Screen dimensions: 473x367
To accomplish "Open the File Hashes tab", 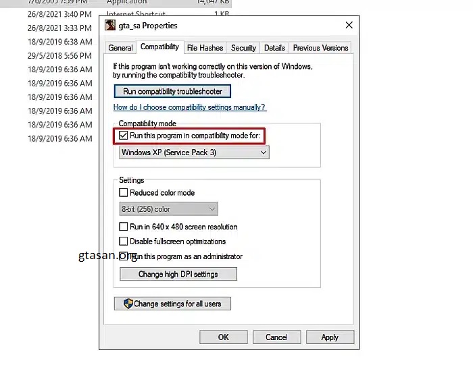I will [x=205, y=48].
